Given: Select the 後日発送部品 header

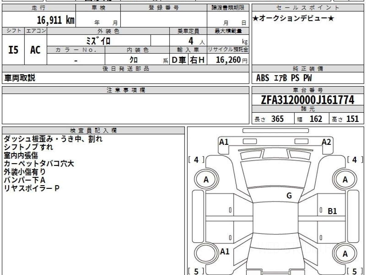Looking at the screenshot, I should [126, 69].
